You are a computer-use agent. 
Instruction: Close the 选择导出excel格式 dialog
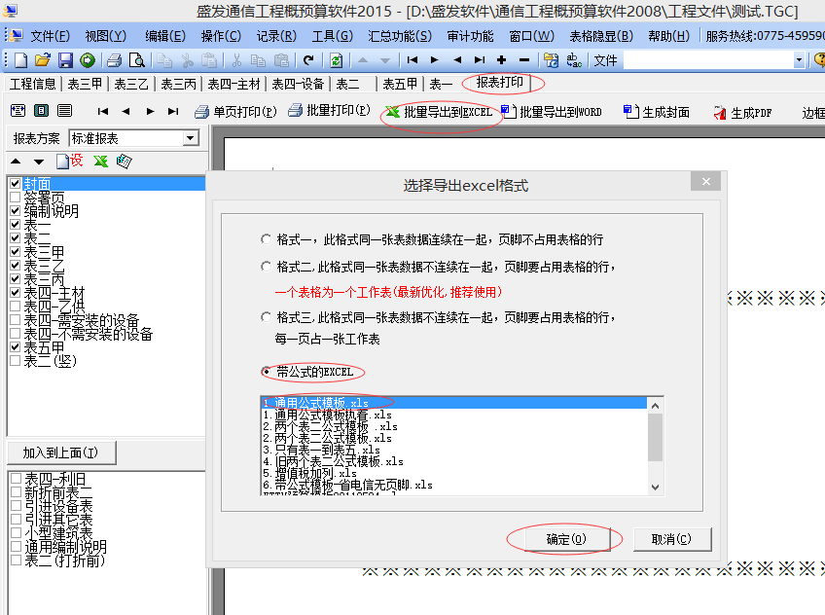pyautogui.click(x=706, y=182)
